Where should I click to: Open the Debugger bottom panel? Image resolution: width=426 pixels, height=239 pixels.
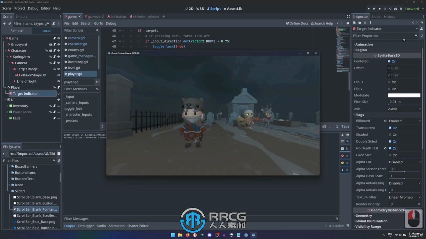point(86,226)
